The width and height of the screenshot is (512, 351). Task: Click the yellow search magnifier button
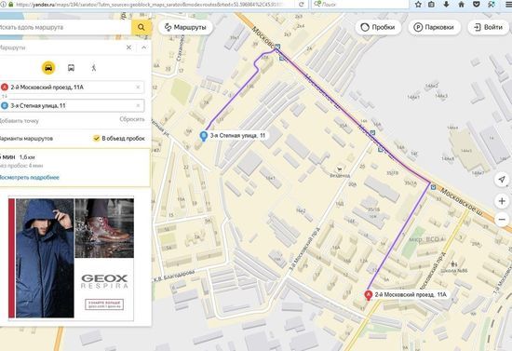141,27
